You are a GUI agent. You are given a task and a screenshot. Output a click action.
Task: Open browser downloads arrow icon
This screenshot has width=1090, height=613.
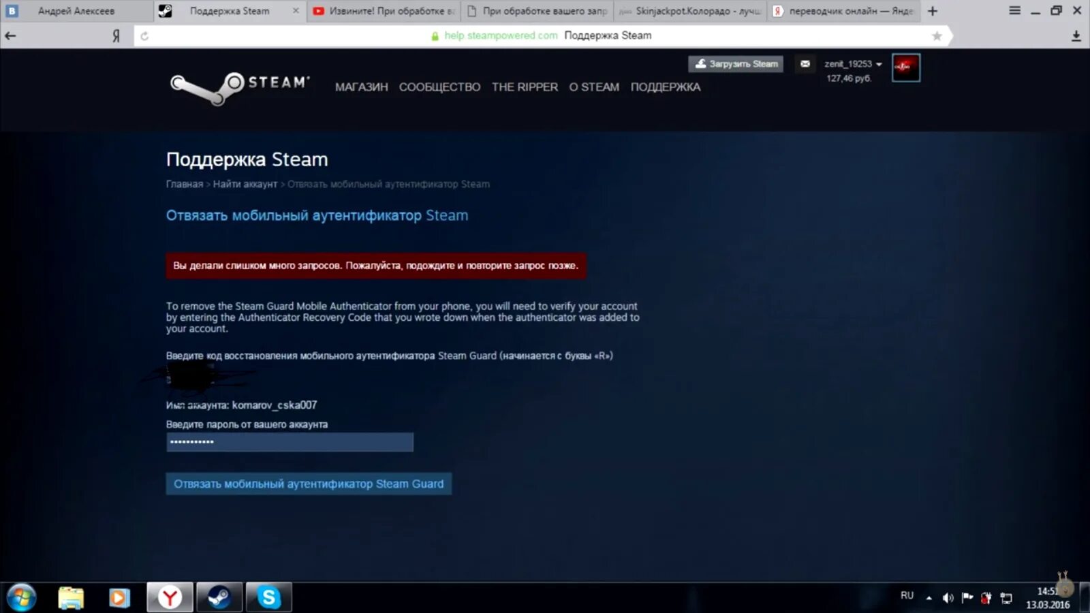1076,36
